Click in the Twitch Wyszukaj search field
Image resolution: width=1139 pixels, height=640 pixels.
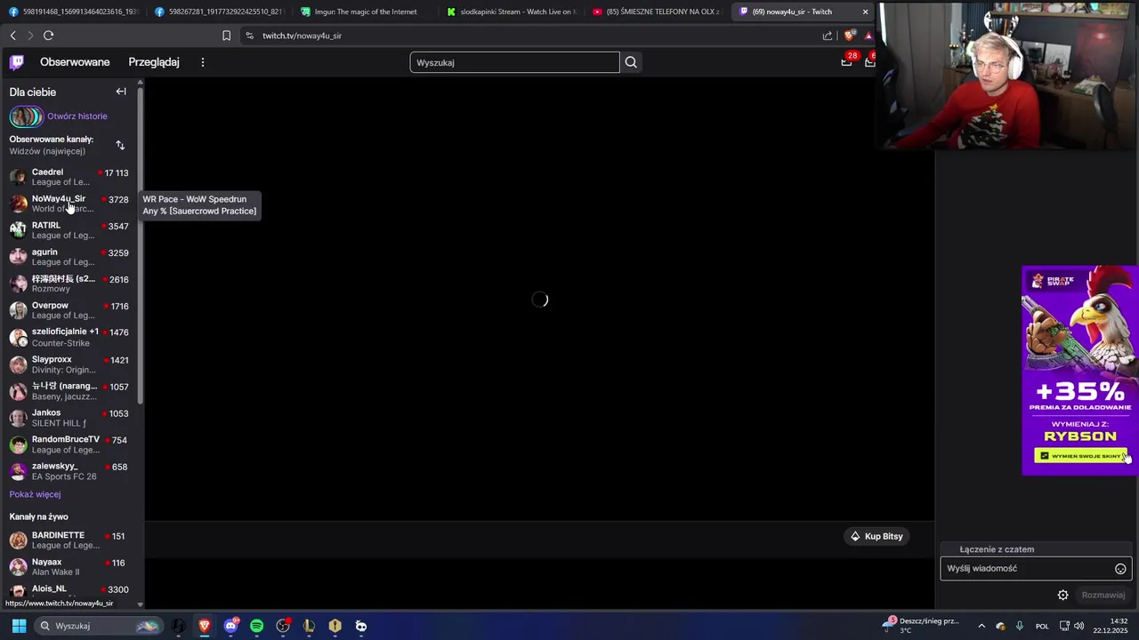[514, 62]
